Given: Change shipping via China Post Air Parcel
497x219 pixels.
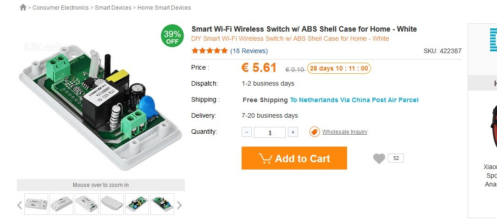Looking at the screenshot, I should (354, 100).
